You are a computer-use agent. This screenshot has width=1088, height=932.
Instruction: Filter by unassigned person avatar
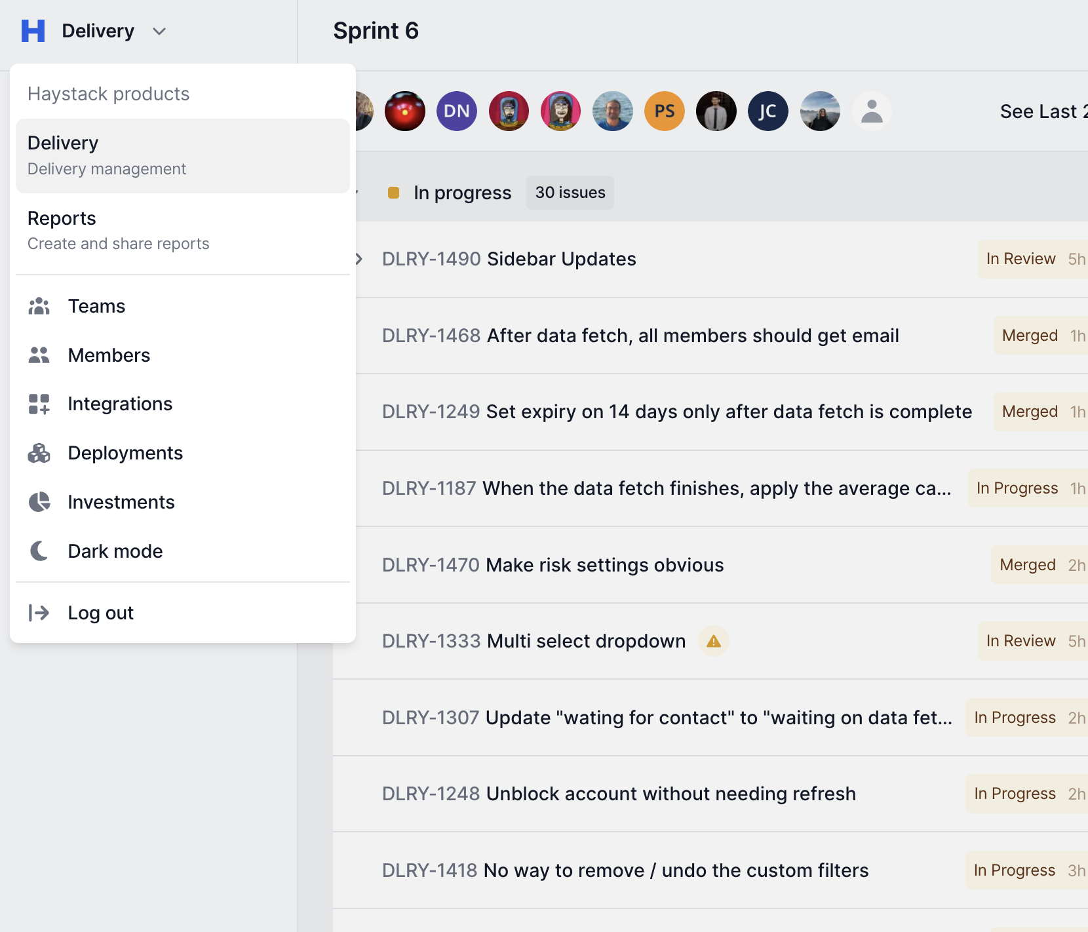coord(872,111)
